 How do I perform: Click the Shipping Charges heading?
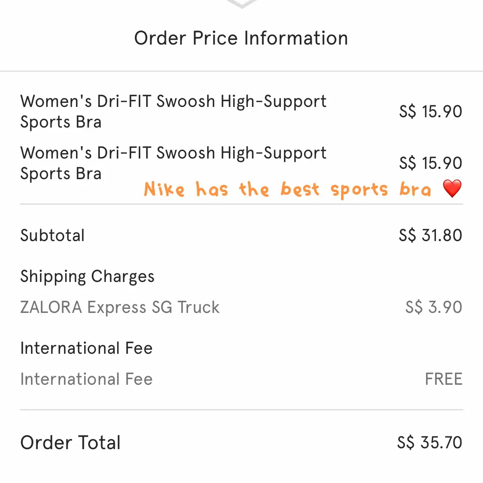click(87, 276)
